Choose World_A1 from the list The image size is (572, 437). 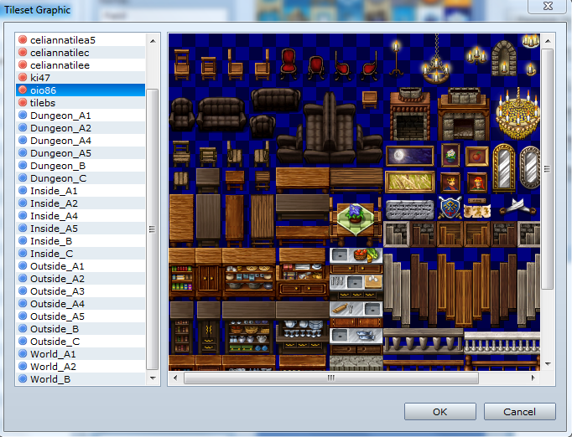point(81,354)
